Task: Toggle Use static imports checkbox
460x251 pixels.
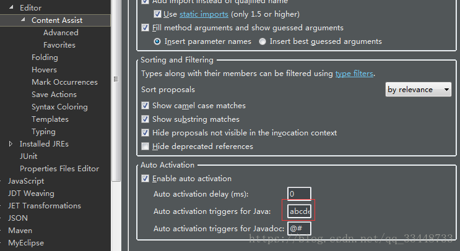Action: coord(157,14)
